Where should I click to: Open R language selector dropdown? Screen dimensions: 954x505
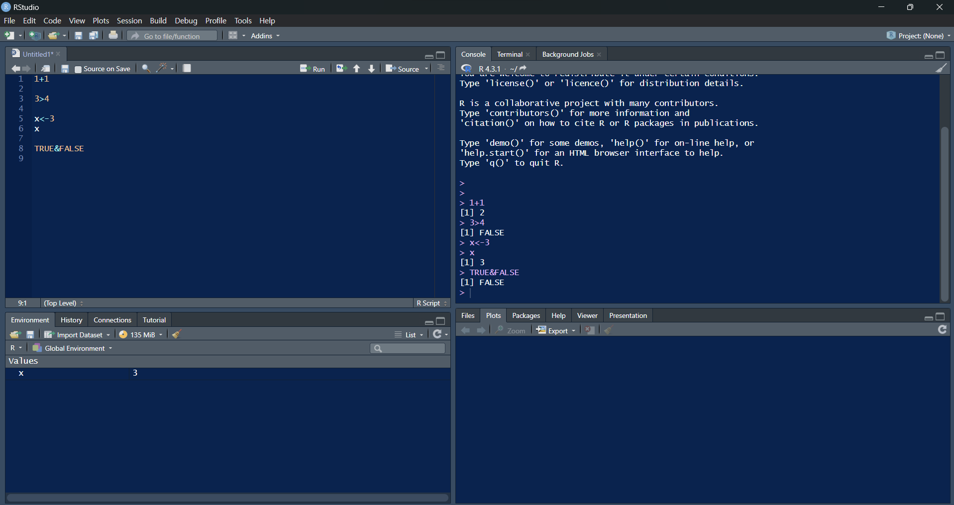[16, 348]
